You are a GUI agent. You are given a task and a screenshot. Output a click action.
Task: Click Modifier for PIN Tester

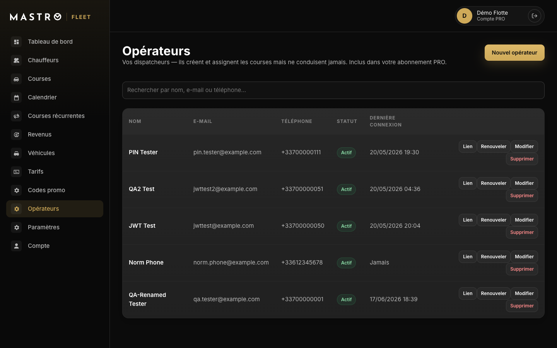point(524,147)
